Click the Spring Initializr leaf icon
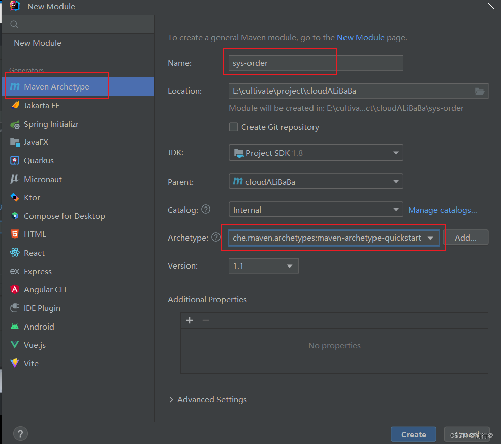 [15, 124]
